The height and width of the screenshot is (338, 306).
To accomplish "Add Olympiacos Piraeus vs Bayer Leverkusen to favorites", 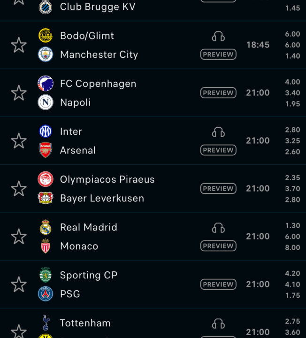I will tap(19, 189).
